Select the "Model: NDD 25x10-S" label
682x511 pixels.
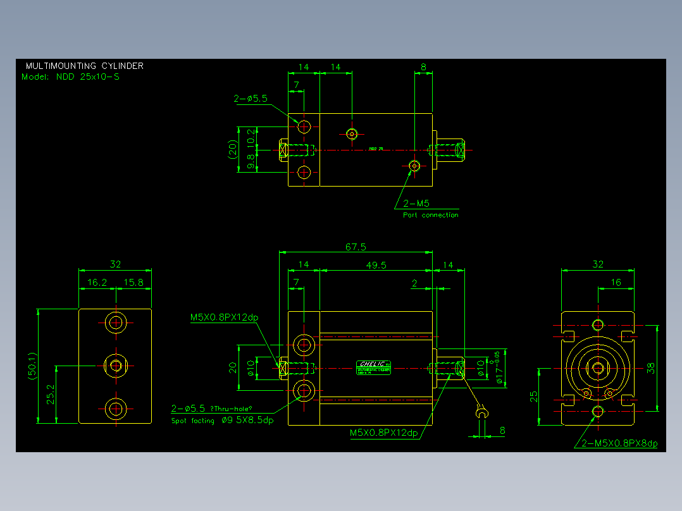click(x=70, y=77)
